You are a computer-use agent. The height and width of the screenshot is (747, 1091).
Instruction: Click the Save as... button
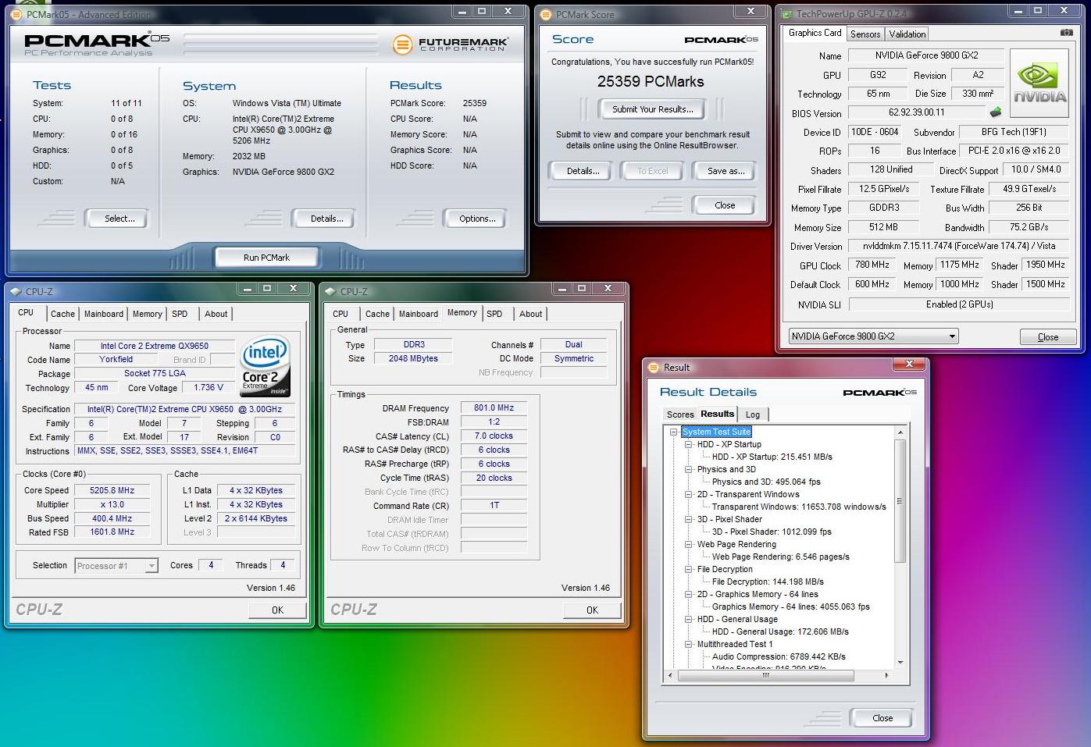point(726,171)
